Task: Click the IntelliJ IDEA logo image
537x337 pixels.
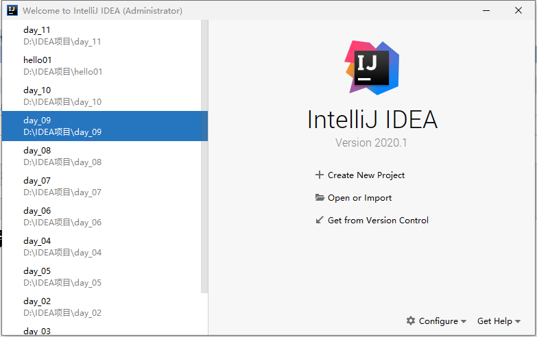Action: tap(372, 66)
